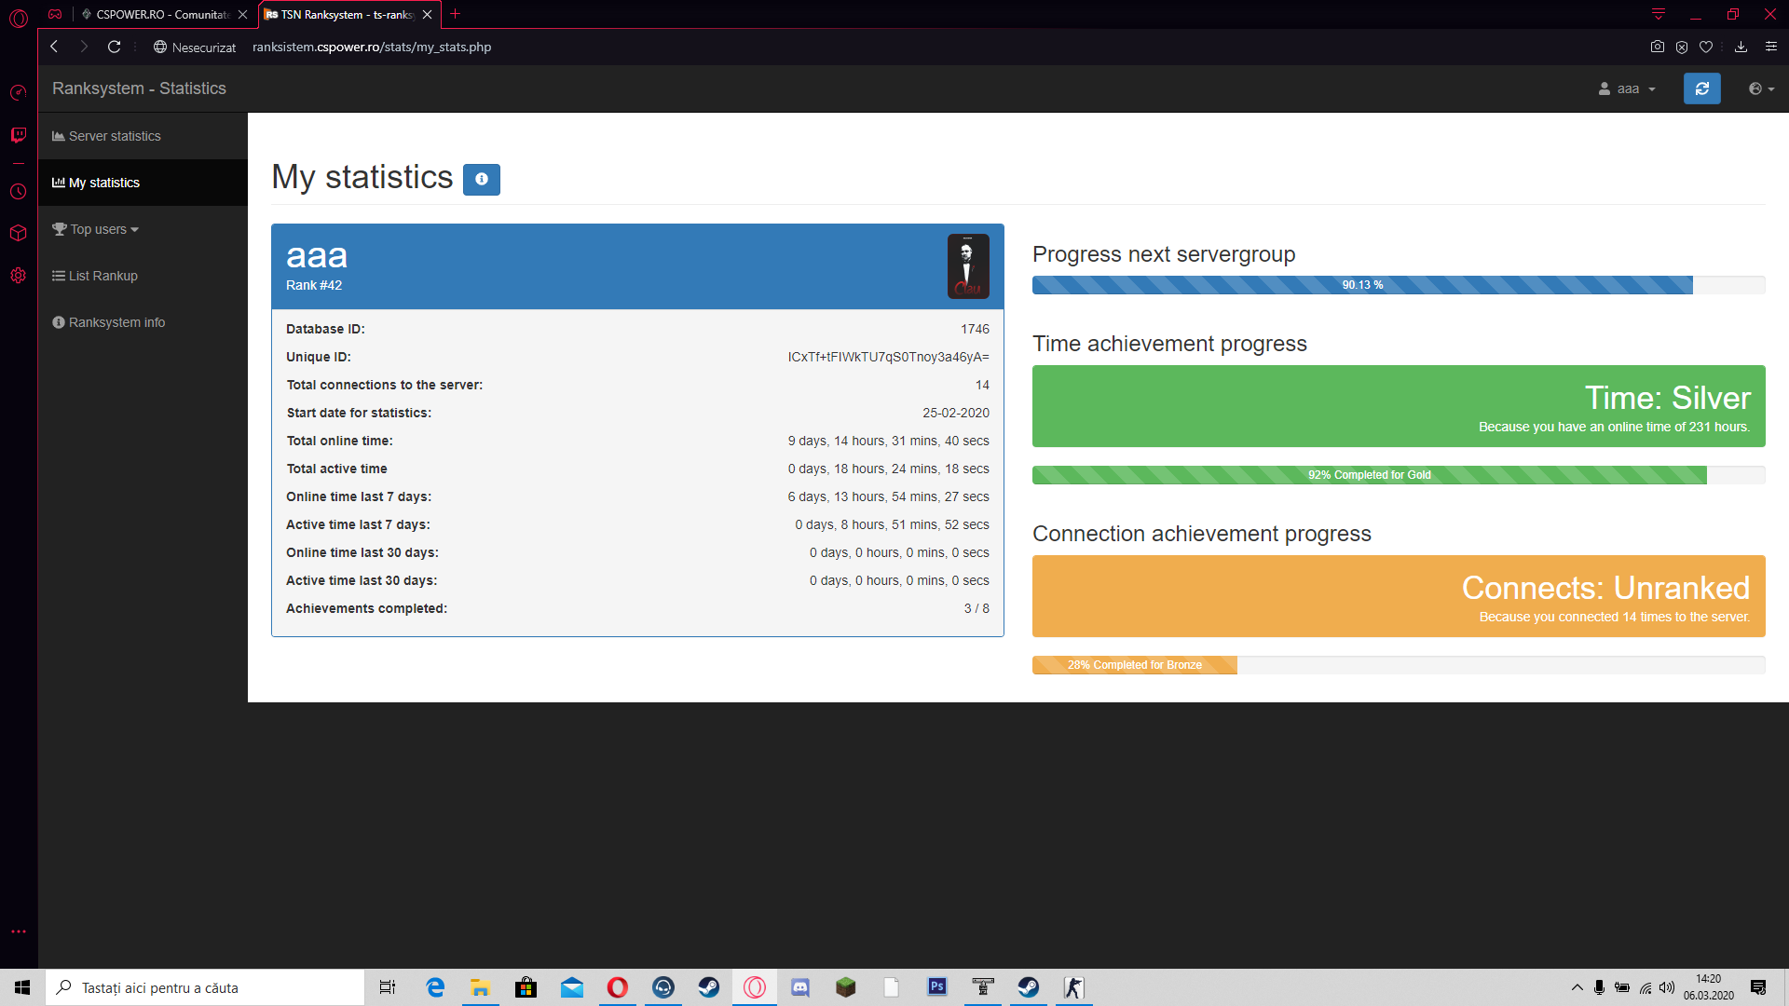Take a snapshot with the camera icon

pyautogui.click(x=1657, y=47)
